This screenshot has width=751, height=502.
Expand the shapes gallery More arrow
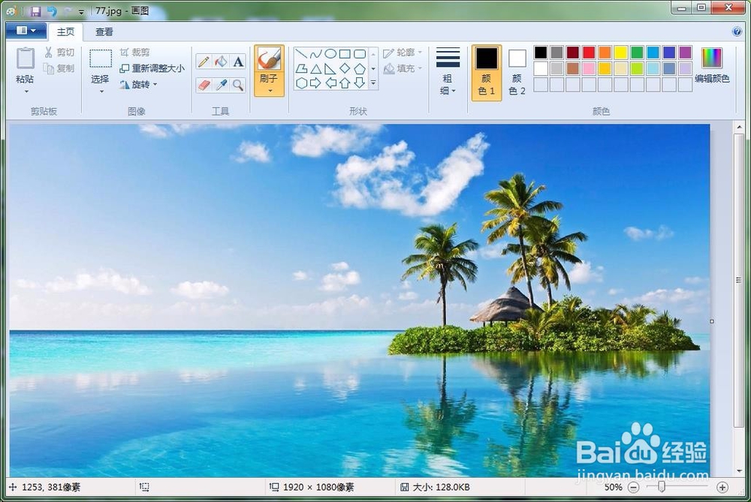coord(373,84)
